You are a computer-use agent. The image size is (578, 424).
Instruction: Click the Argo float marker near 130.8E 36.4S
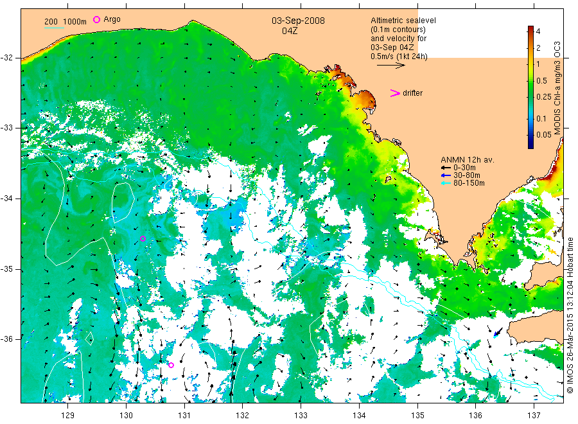tap(171, 366)
